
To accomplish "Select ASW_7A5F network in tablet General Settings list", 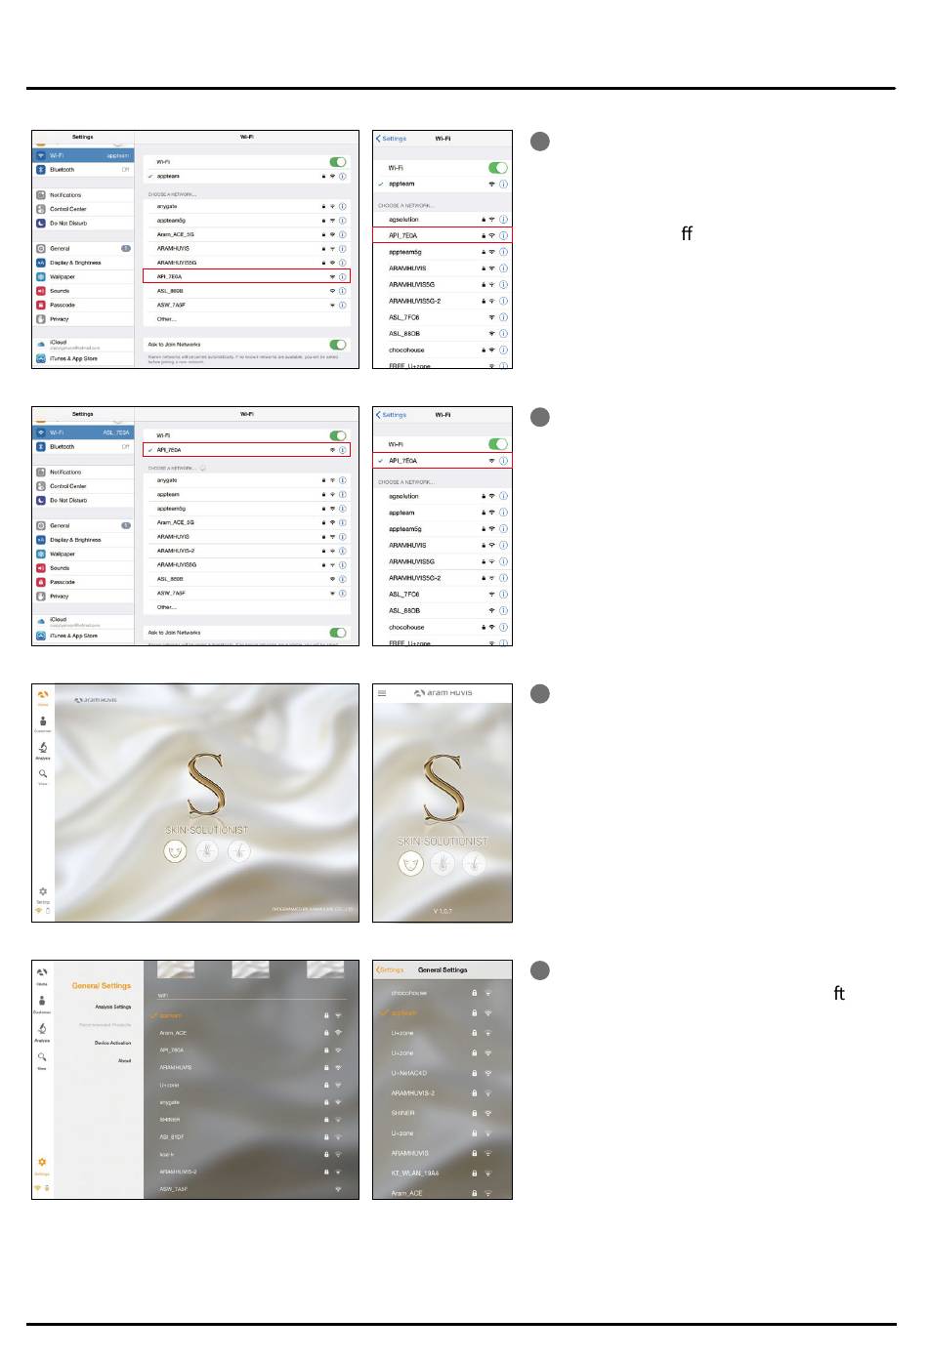I will tap(249, 1189).
